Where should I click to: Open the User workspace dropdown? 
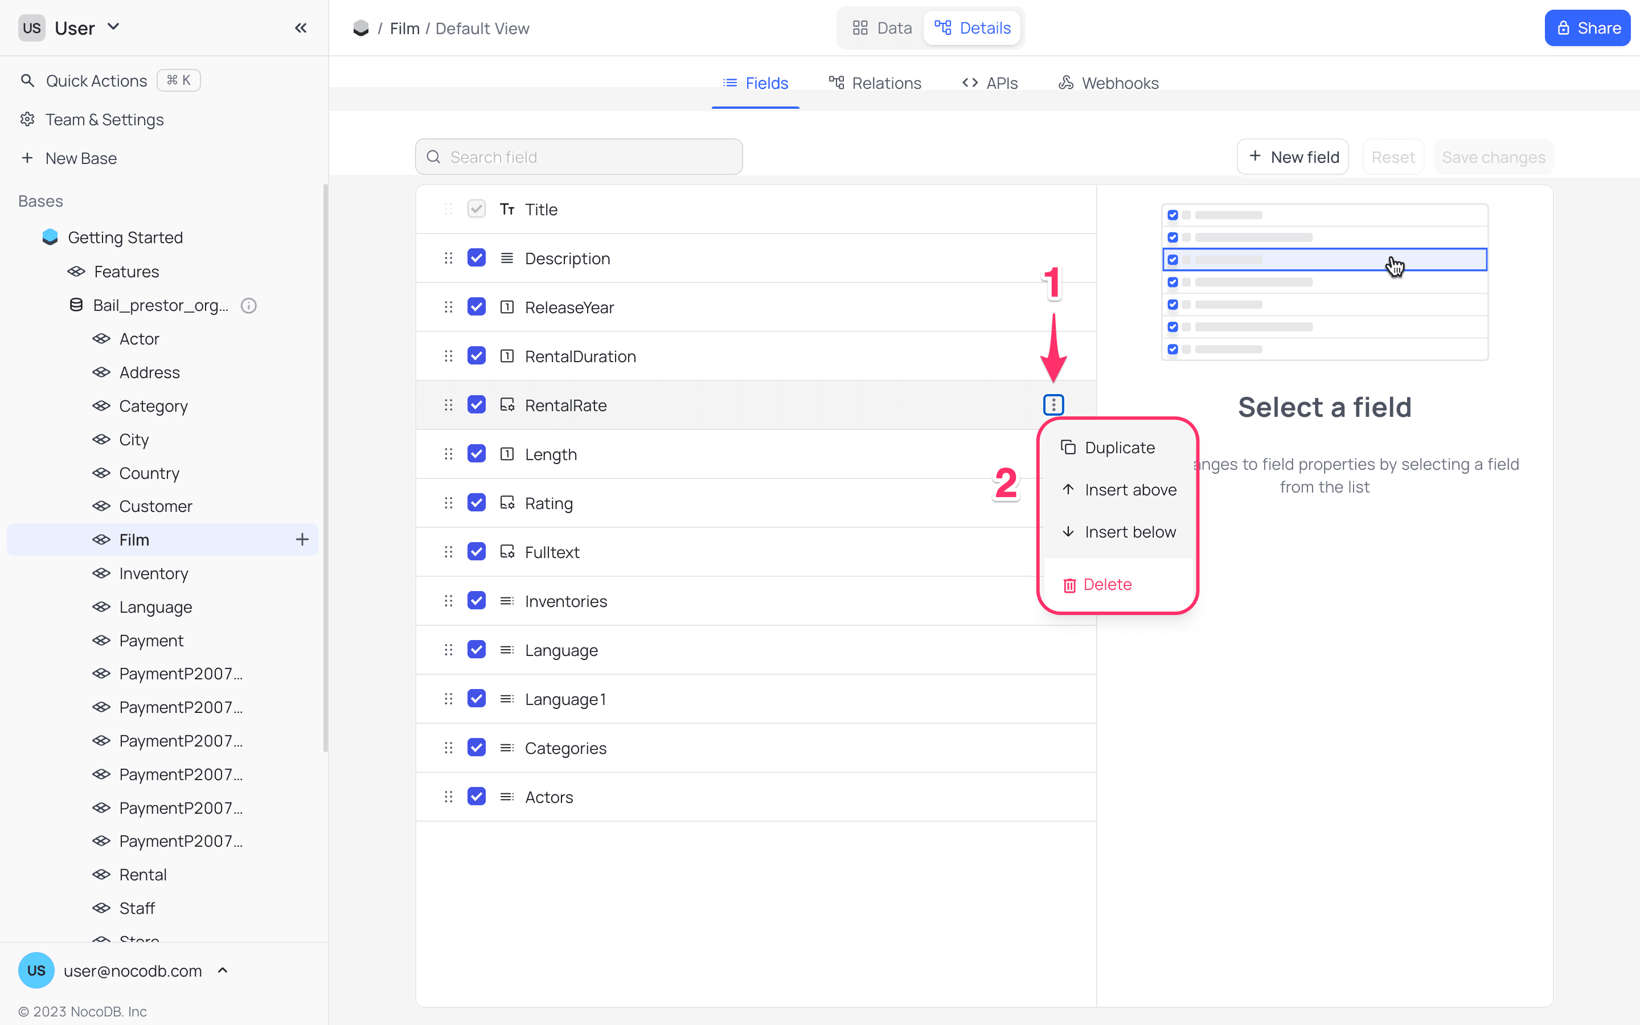pos(114,27)
